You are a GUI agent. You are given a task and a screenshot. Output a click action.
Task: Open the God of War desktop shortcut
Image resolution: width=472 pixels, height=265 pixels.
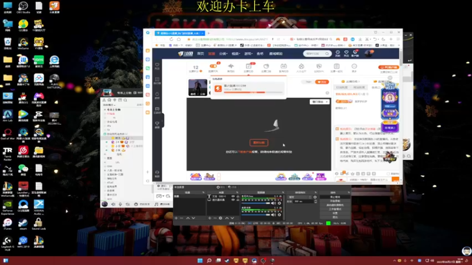point(8,134)
